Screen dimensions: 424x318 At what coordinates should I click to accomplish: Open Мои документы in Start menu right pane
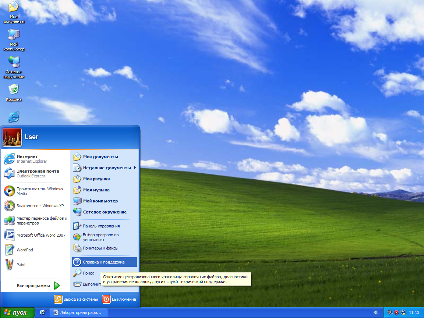tap(105, 157)
